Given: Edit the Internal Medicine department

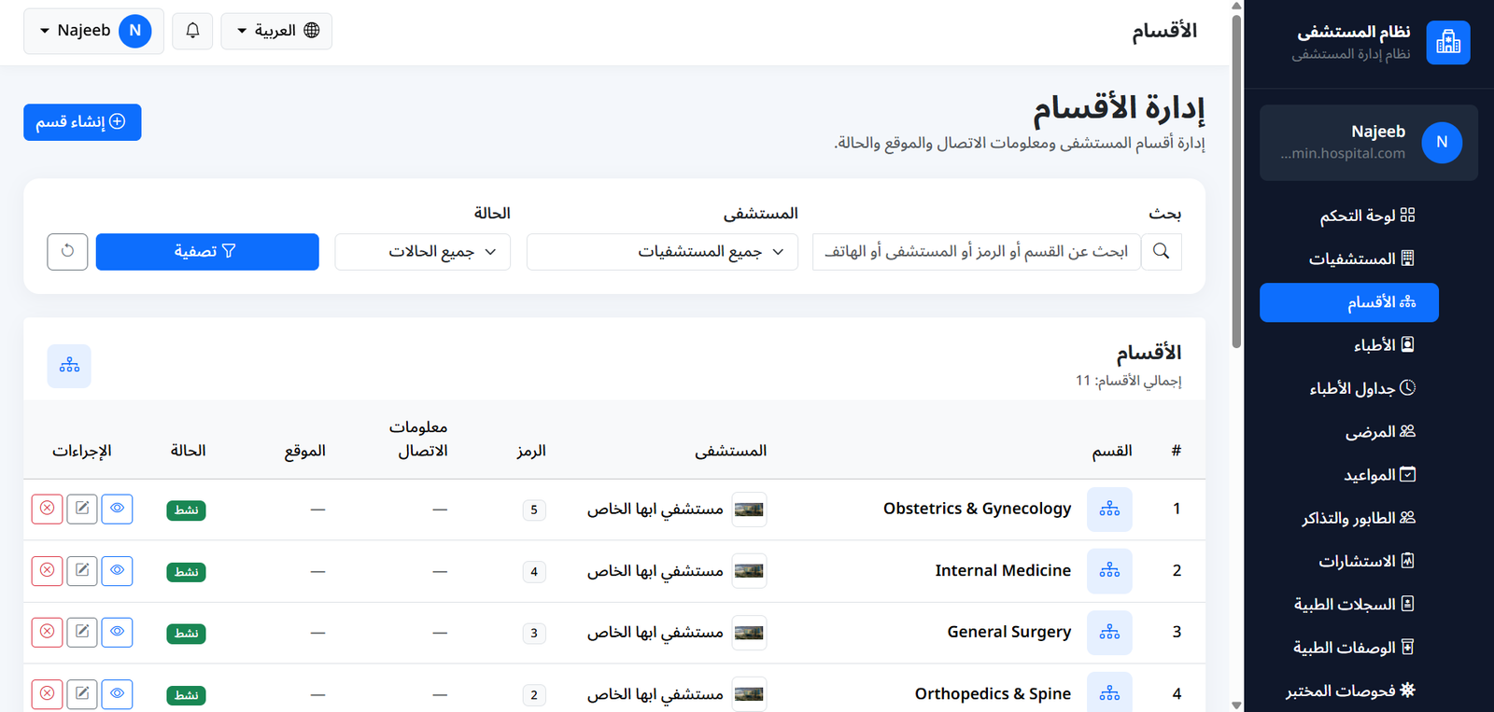Looking at the screenshot, I should pos(82,570).
